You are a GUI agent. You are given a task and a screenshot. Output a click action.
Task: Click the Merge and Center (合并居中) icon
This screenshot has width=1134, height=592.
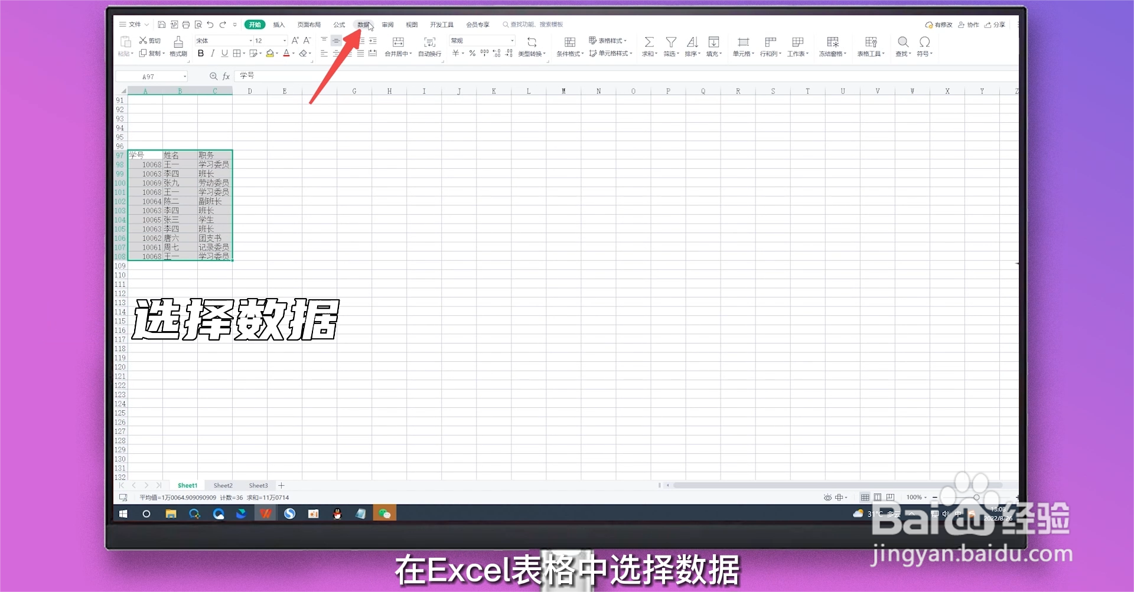398,42
